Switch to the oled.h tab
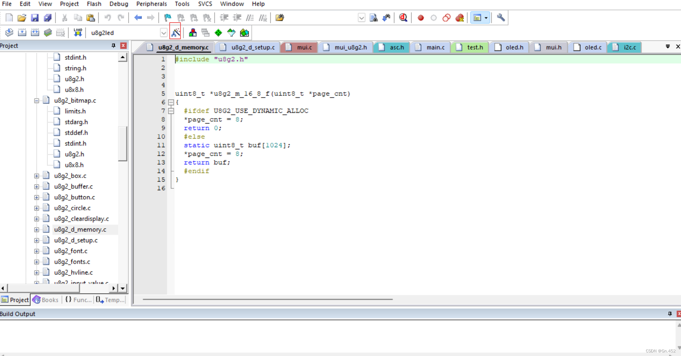 [x=510, y=47]
